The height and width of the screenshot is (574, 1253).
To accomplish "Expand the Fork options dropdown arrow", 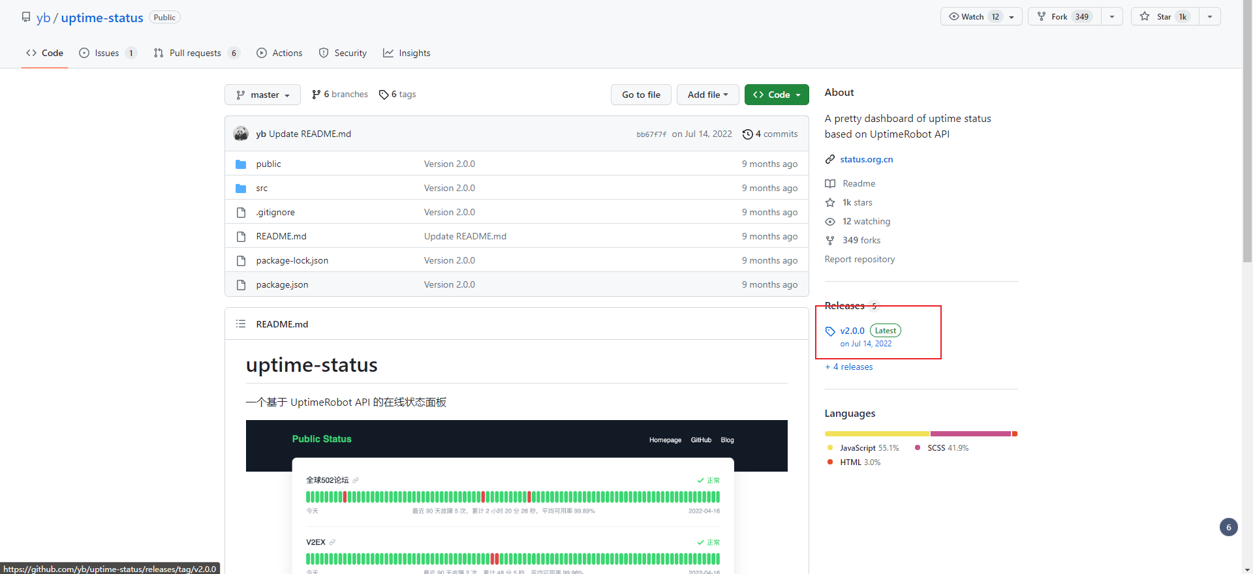I will (x=1112, y=16).
